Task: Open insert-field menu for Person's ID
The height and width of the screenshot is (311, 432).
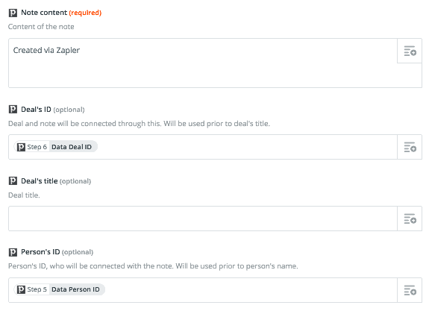Action: [410, 290]
